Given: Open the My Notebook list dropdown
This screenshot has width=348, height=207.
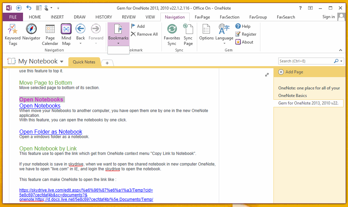Looking at the screenshot, I should coord(62,62).
